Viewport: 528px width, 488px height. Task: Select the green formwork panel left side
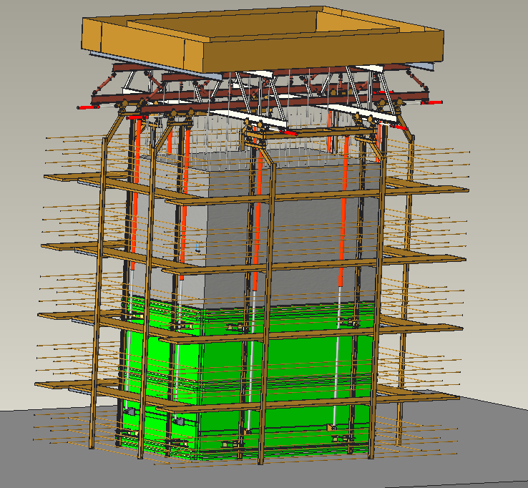pos(152,358)
